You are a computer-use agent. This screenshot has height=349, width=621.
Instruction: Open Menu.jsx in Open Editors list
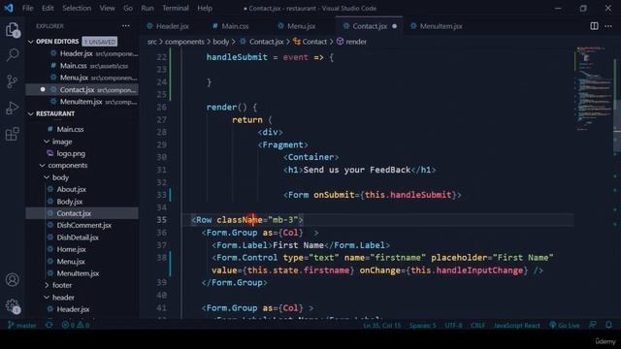[x=82, y=78]
